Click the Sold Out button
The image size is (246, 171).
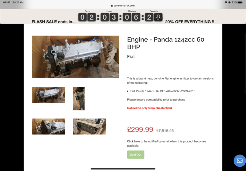(x=136, y=154)
